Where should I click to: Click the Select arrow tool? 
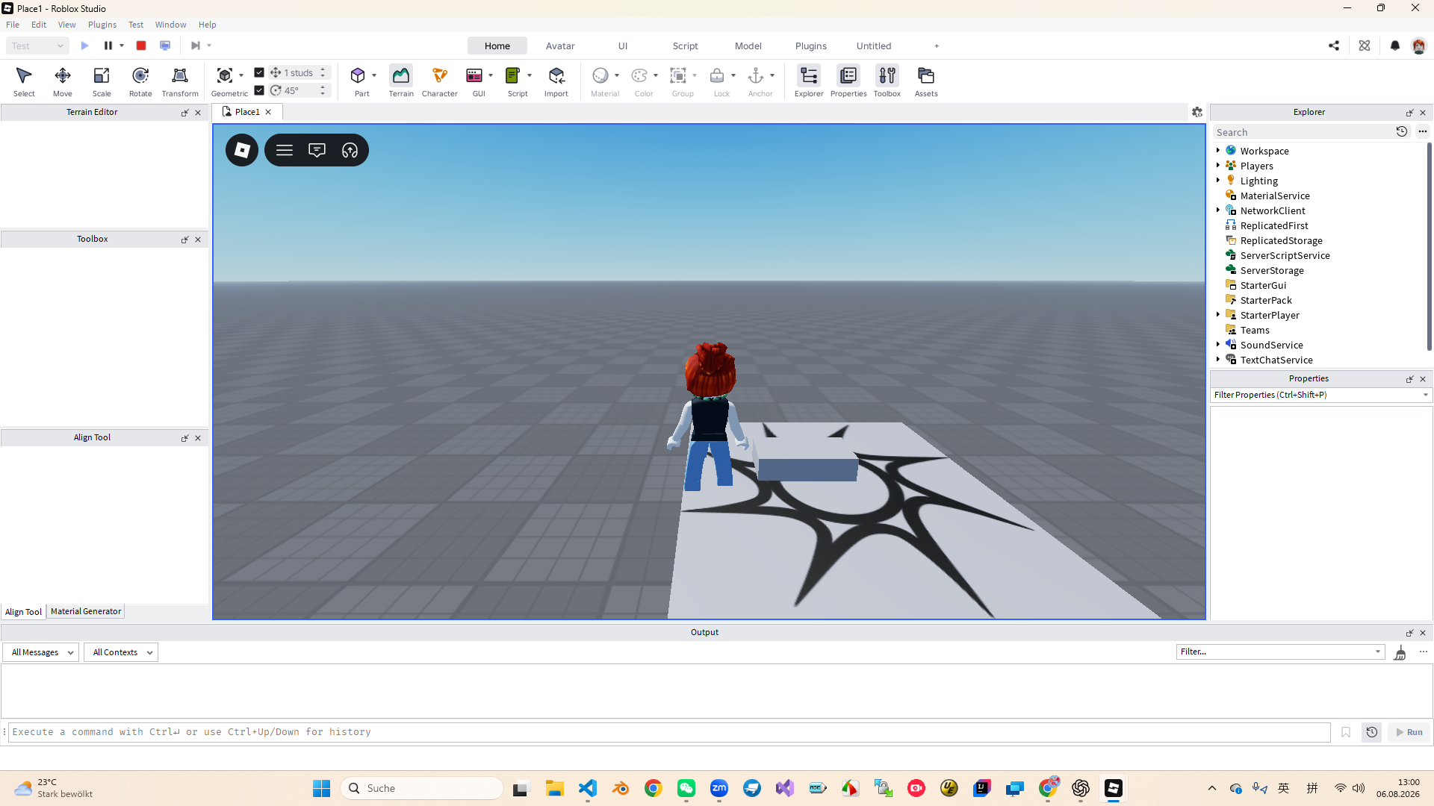click(24, 81)
